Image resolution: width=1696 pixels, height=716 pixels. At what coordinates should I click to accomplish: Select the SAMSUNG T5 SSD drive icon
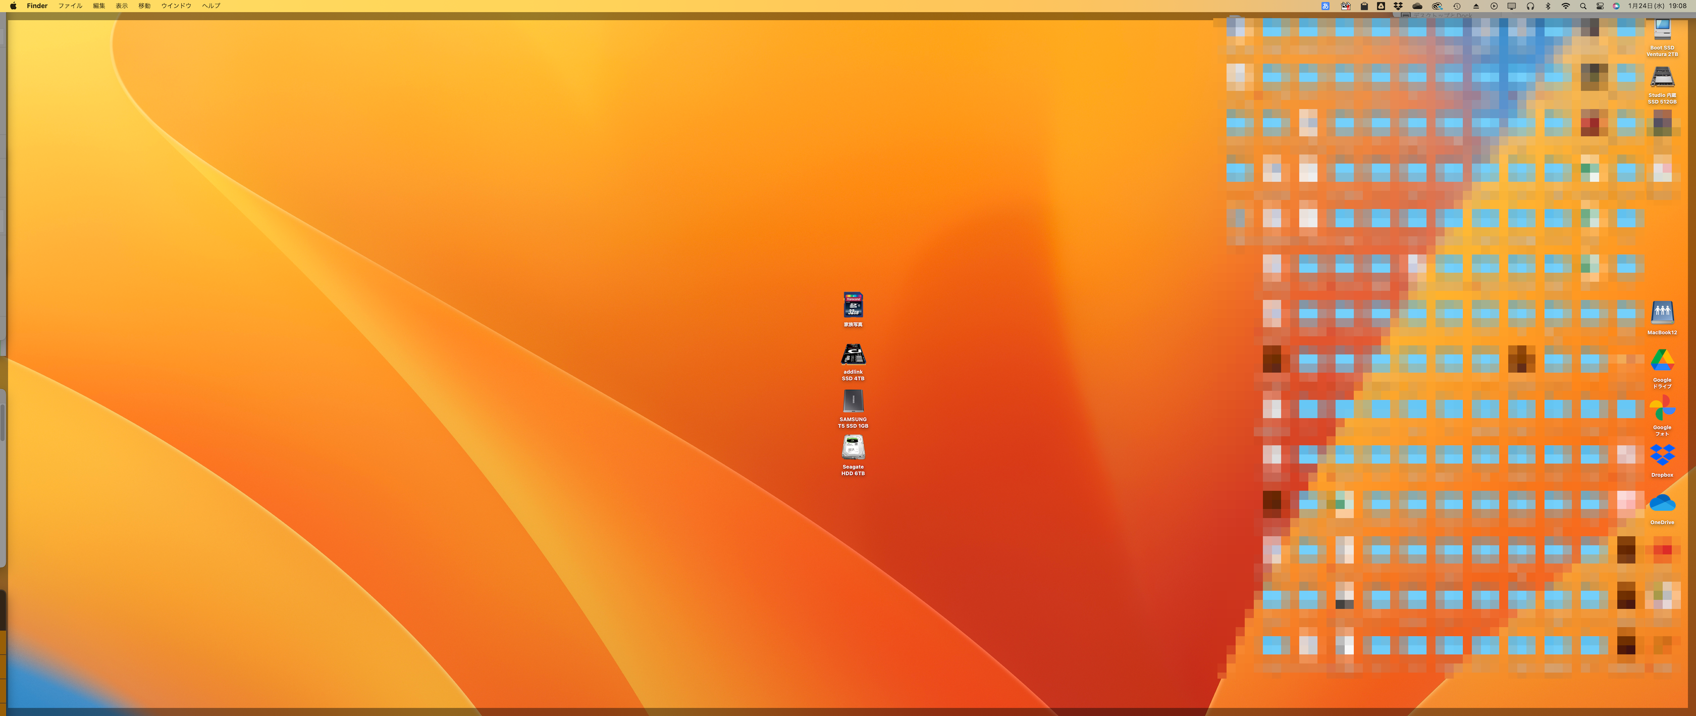(x=853, y=400)
